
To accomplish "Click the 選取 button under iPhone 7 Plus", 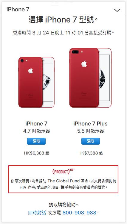I will click(91, 141).
